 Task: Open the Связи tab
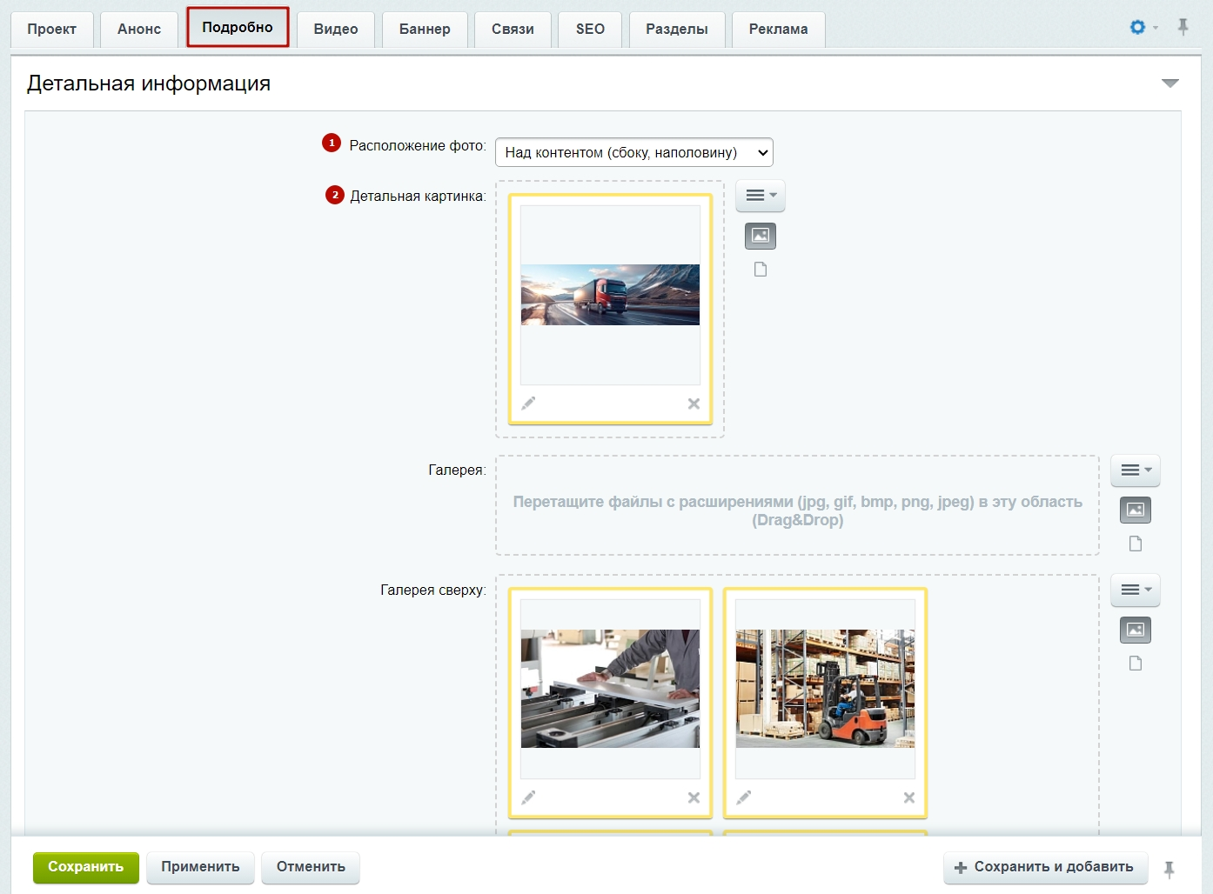pyautogui.click(x=513, y=29)
